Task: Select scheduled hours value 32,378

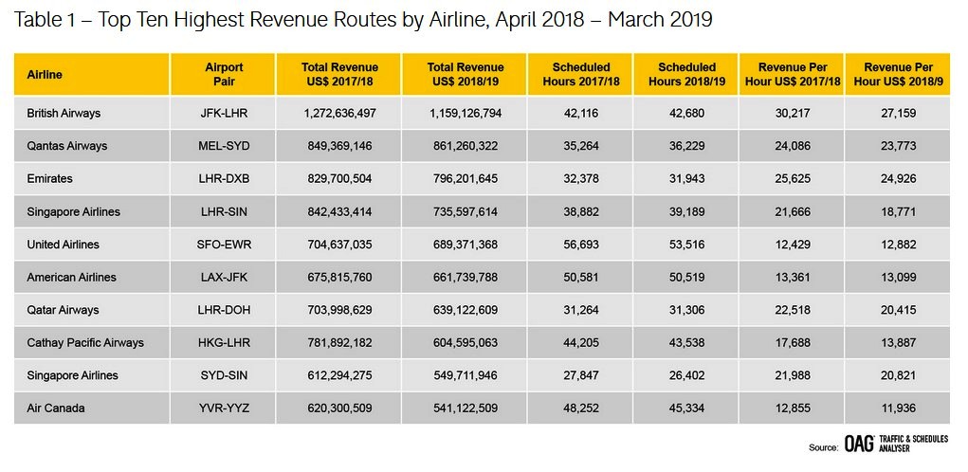Action: coord(580,179)
